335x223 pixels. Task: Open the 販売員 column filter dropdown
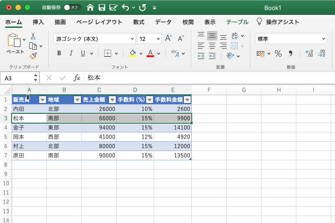tap(42, 100)
